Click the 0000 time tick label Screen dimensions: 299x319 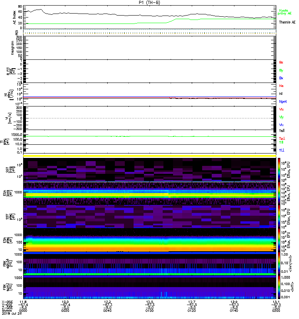point(23,311)
